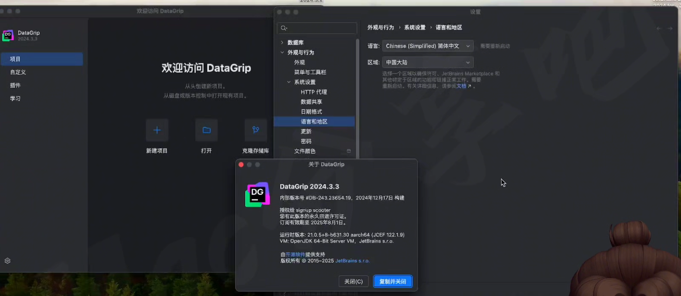Click the 外观与行为 breadcrumb in settings
This screenshot has width=681, height=296.
381,28
